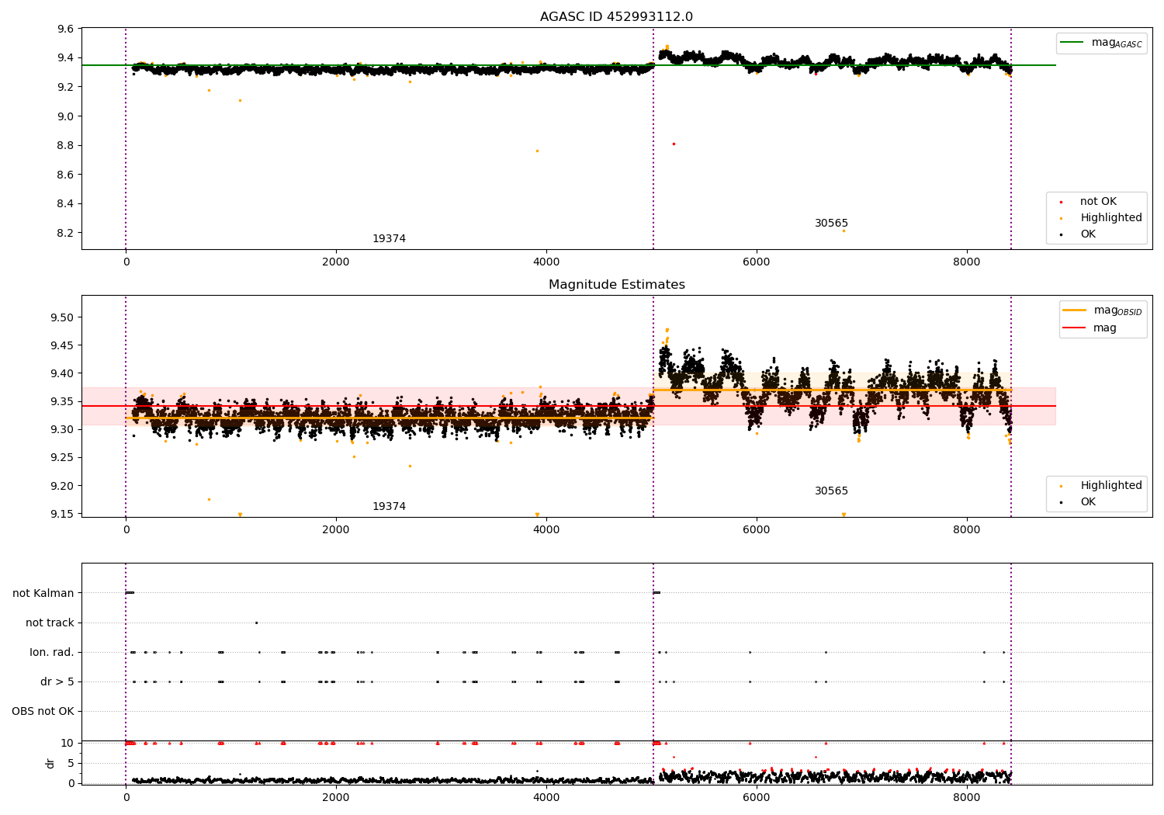Image resolution: width=1164 pixels, height=815 pixels.
Task: Click the '9.45' y-axis tick label
Action: click(x=62, y=345)
